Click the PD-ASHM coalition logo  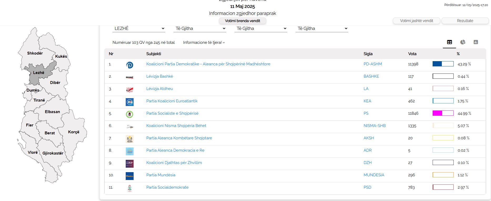pyautogui.click(x=129, y=65)
